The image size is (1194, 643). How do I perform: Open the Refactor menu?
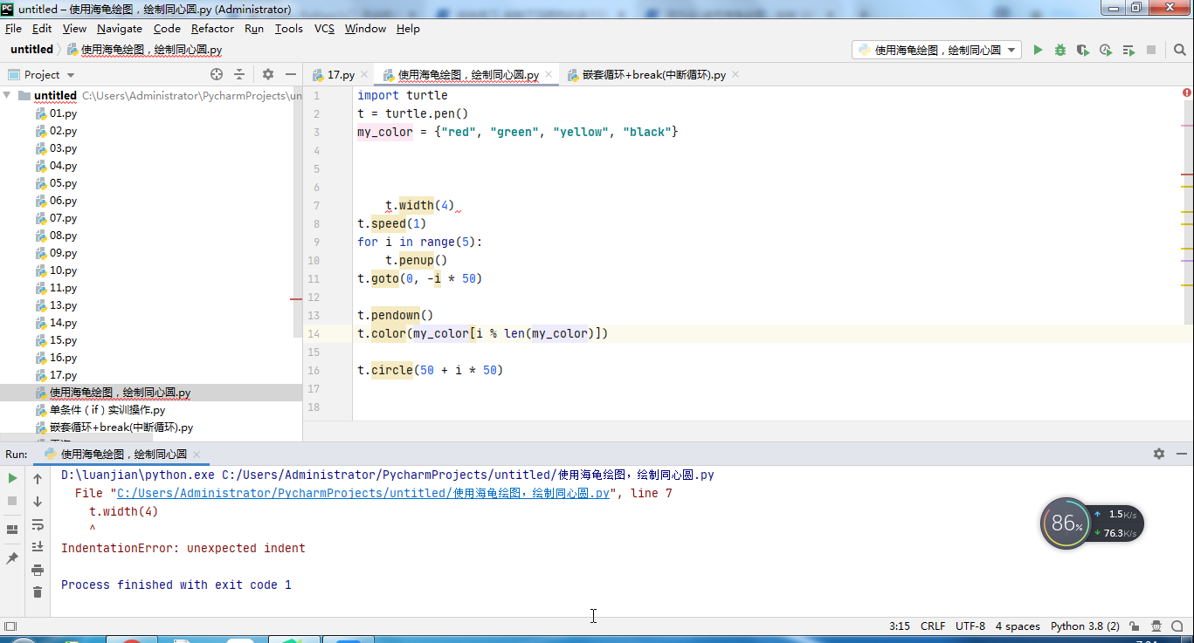click(x=213, y=29)
